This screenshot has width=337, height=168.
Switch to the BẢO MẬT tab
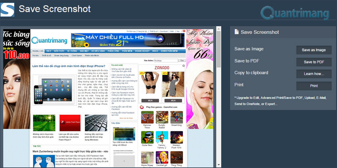pos(84,51)
